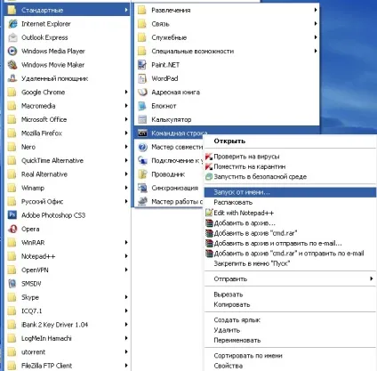The height and width of the screenshot is (371, 377).
Task: Click the Paint.NET icon
Action: pos(142,65)
